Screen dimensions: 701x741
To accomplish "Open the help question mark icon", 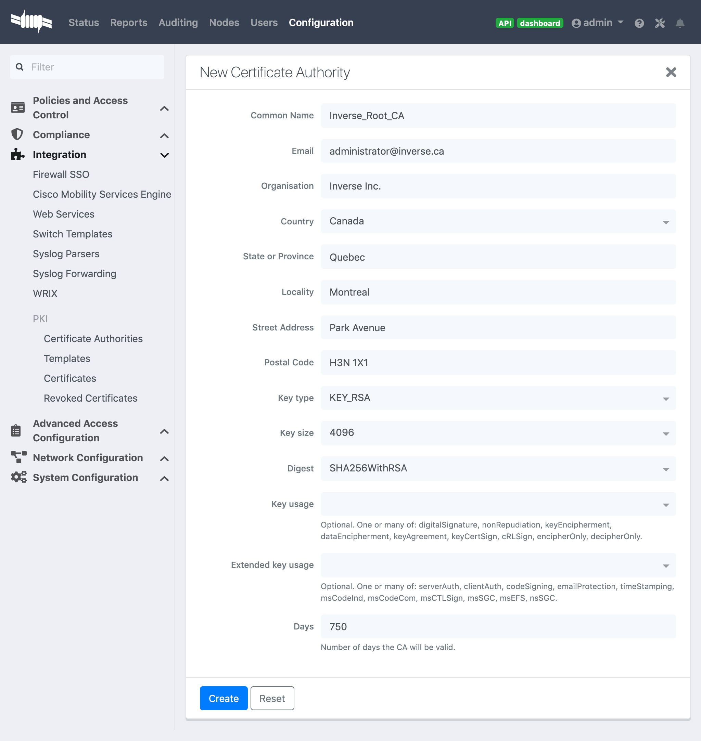I will pyautogui.click(x=639, y=23).
